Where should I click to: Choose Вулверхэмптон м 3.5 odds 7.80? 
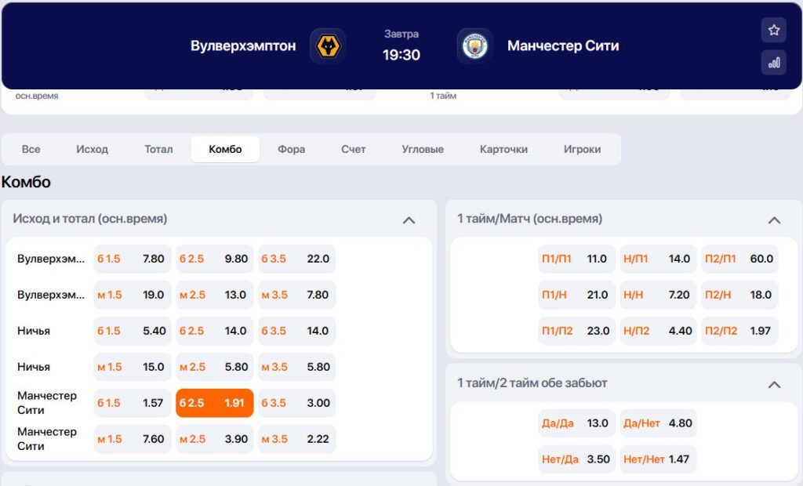tap(296, 295)
